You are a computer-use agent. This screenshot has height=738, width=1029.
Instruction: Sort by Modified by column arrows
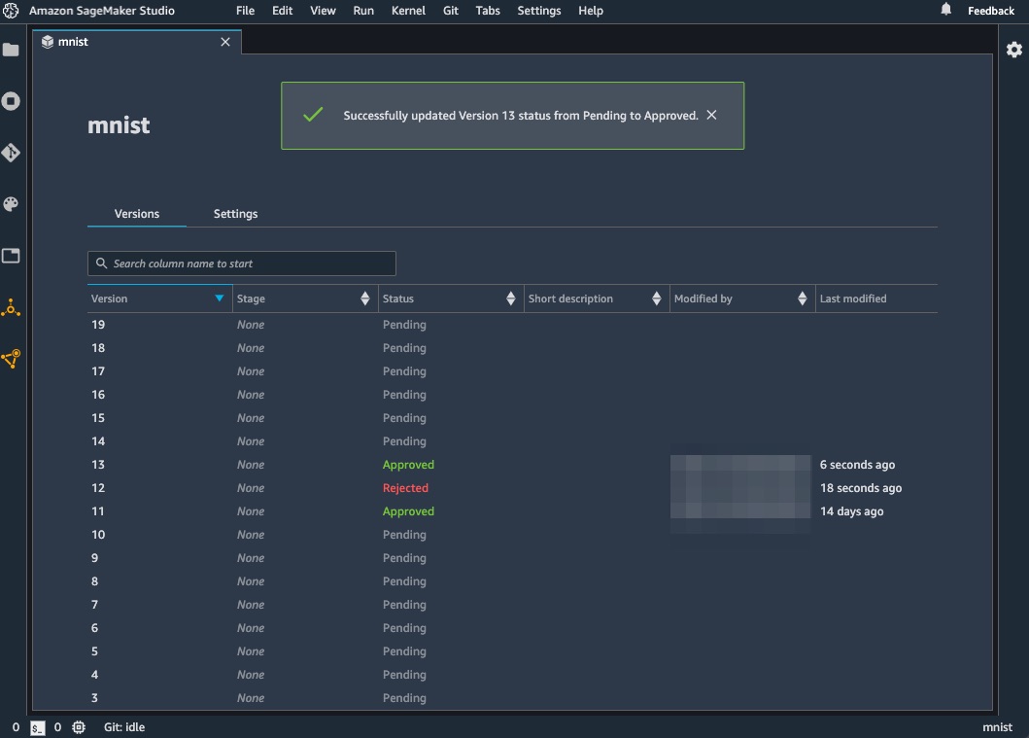click(x=802, y=299)
